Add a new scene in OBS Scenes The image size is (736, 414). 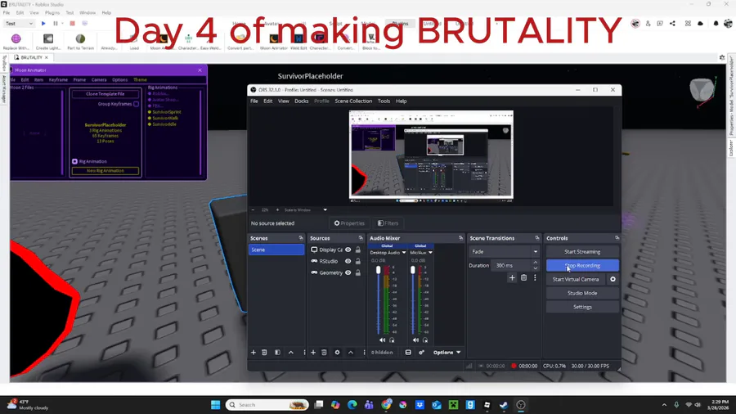pos(254,353)
